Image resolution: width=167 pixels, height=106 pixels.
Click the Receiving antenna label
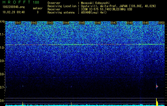(x=61, y=12)
